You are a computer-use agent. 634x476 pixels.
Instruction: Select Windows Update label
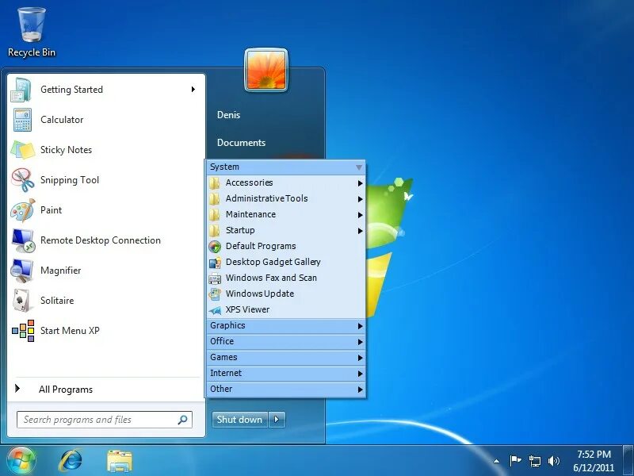260,294
